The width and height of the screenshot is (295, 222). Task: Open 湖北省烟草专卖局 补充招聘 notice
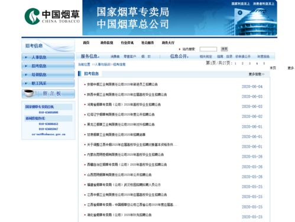coord(119,215)
